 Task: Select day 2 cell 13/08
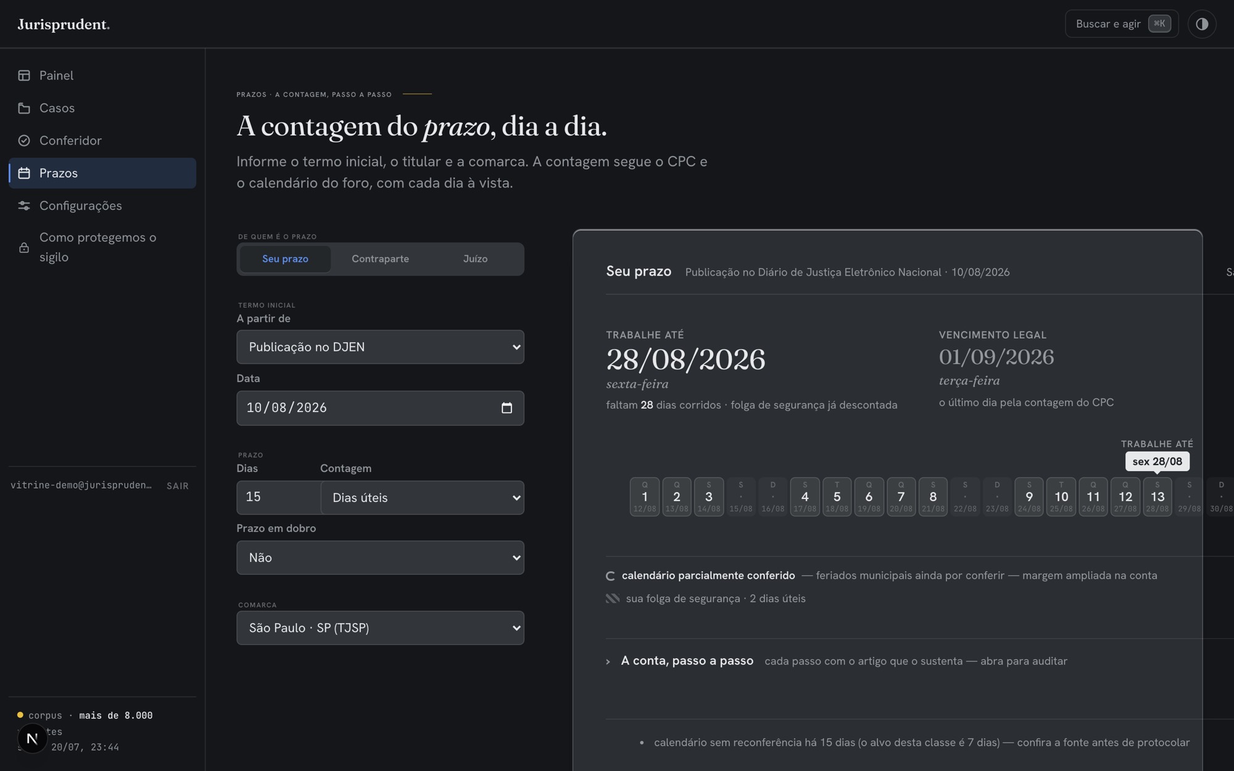677,497
